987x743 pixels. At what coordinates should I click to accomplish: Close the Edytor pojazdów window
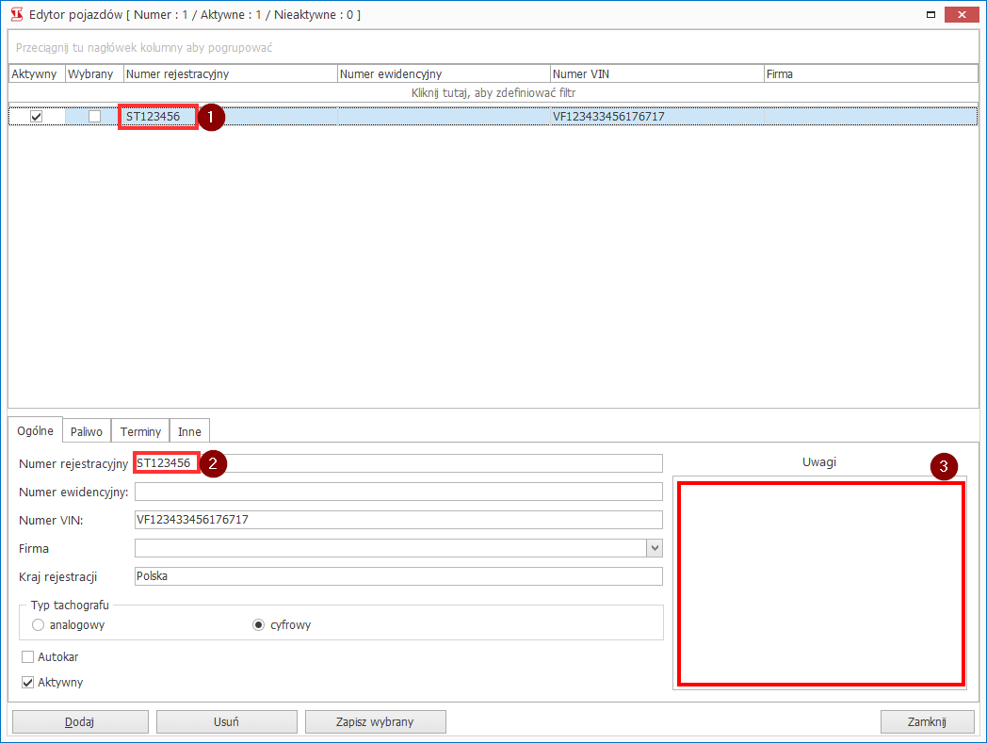click(961, 15)
